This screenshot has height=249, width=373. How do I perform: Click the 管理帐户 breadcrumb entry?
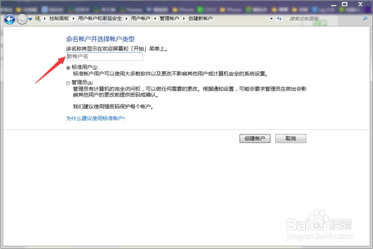click(x=170, y=18)
